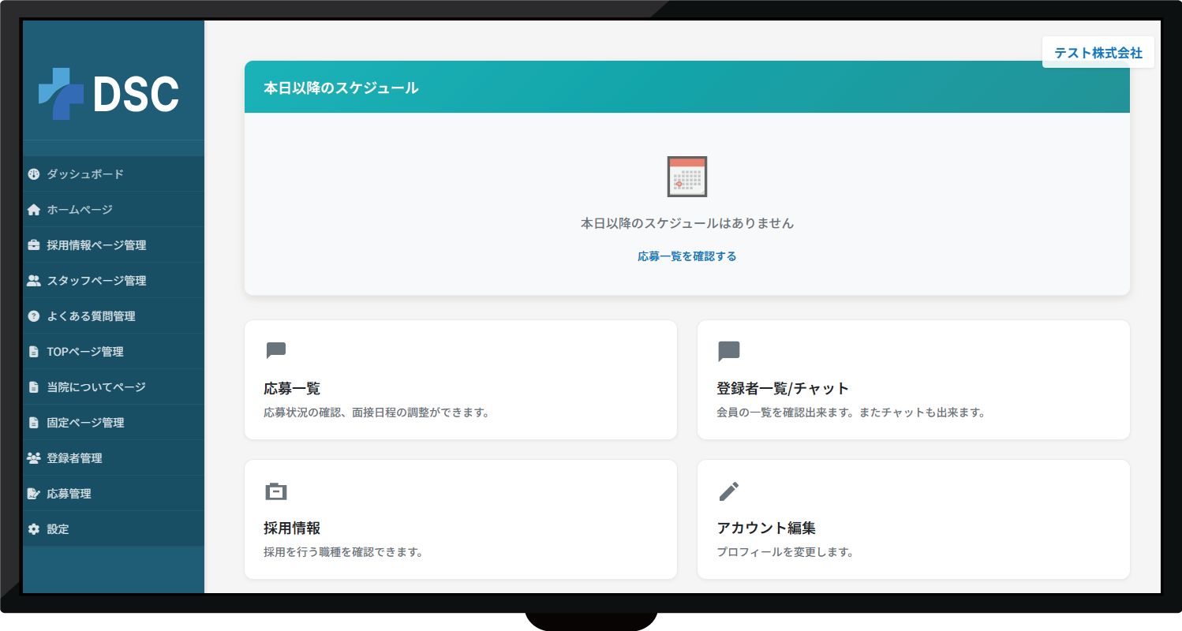The width and height of the screenshot is (1182, 631).
Task: Open the アカウント編集 card
Action: pos(912,519)
